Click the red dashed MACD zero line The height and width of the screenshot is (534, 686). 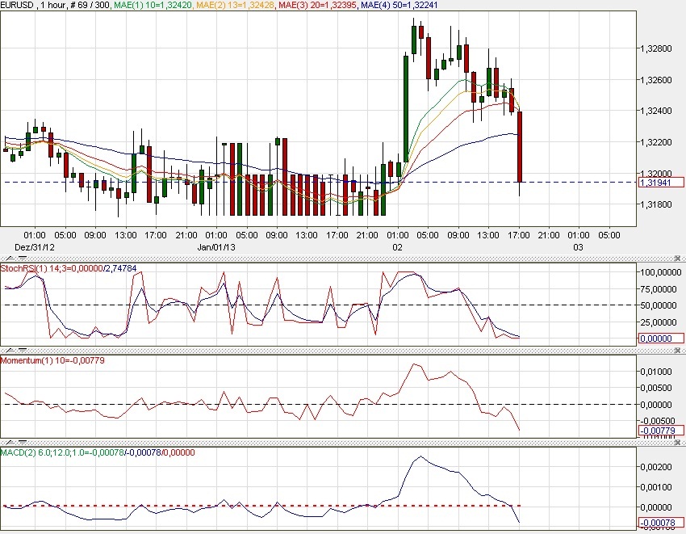click(242, 502)
